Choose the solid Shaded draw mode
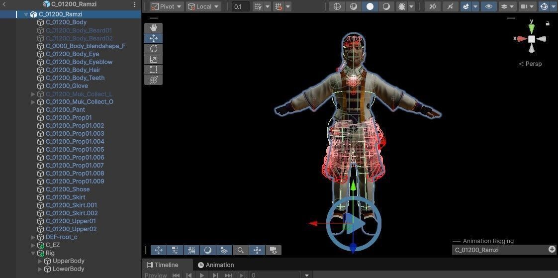This screenshot has height=278, width=558. (370, 6)
